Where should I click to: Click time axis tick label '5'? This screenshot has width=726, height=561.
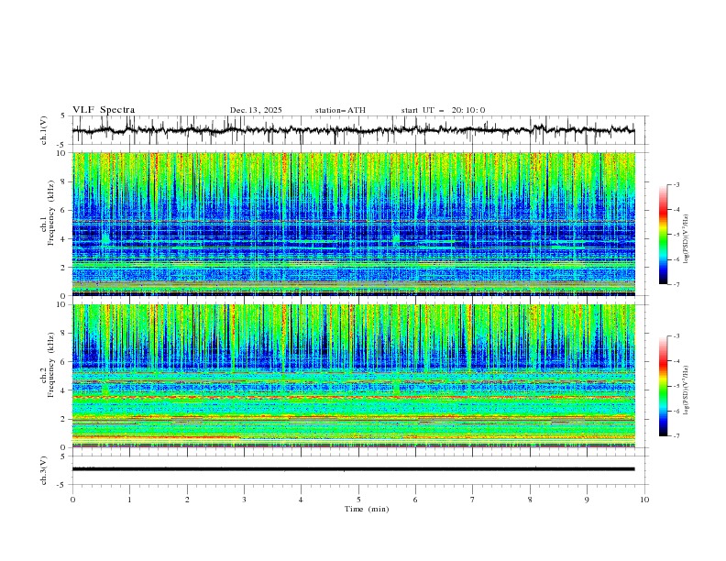(x=358, y=500)
